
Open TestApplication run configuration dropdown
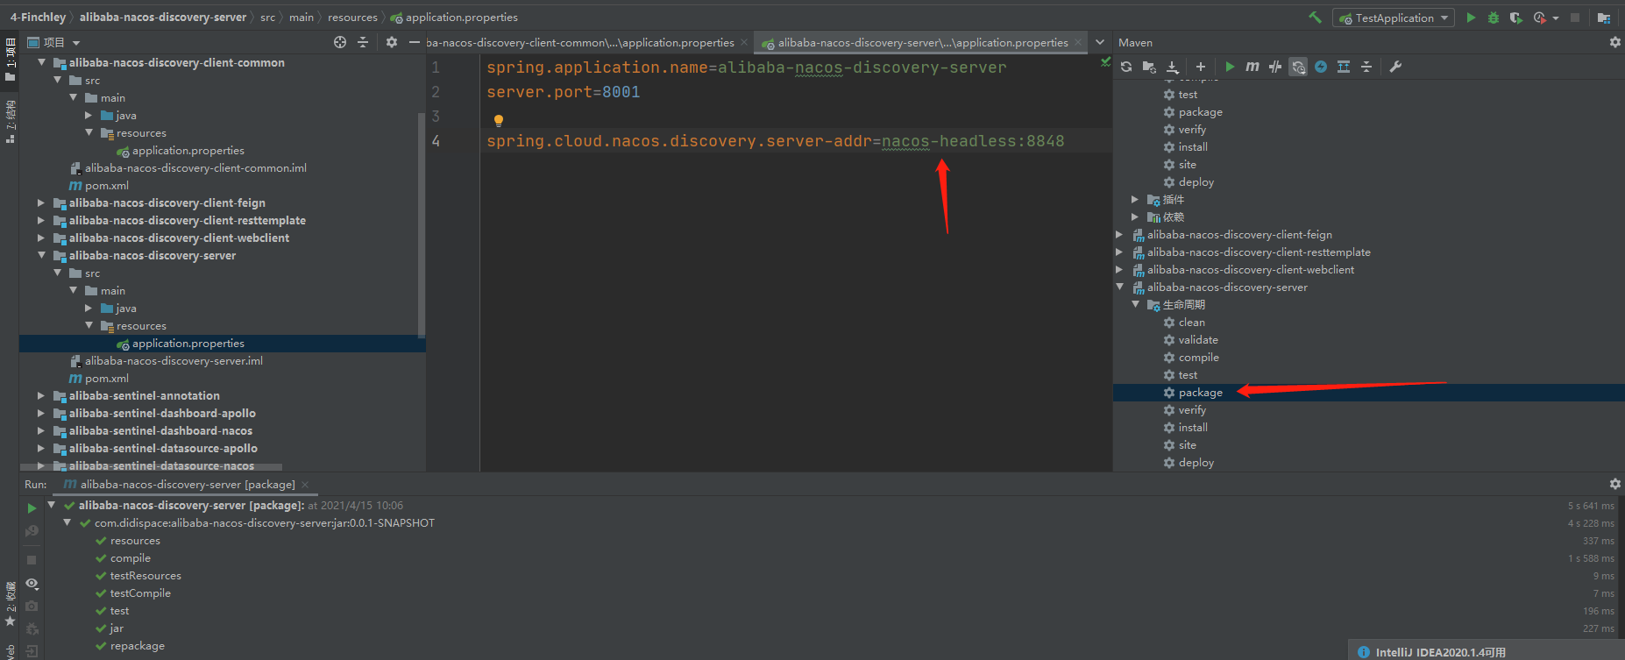[x=1394, y=18]
